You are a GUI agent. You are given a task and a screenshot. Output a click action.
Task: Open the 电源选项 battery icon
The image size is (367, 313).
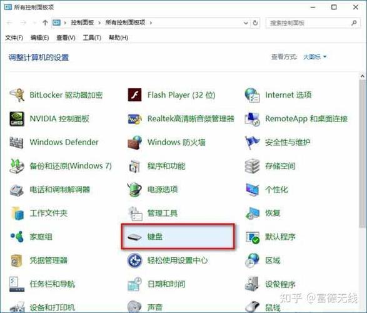tap(134, 190)
